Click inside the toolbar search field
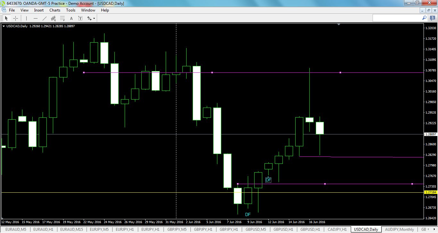Image resolution: width=438 pixels, height=233 pixels. click(x=398, y=18)
